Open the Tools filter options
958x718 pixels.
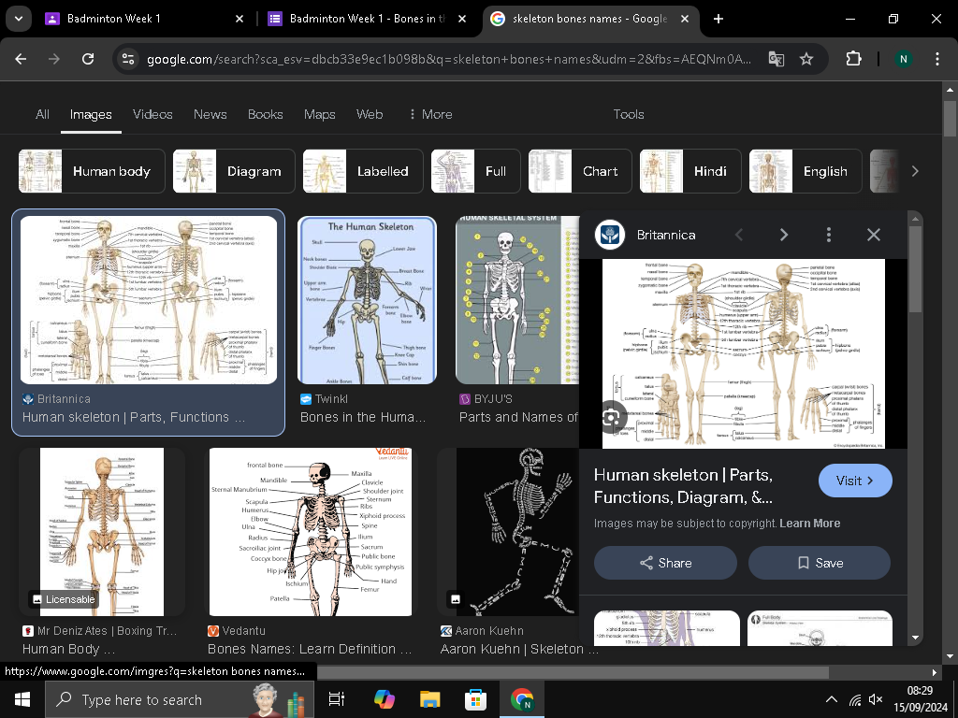coord(628,114)
